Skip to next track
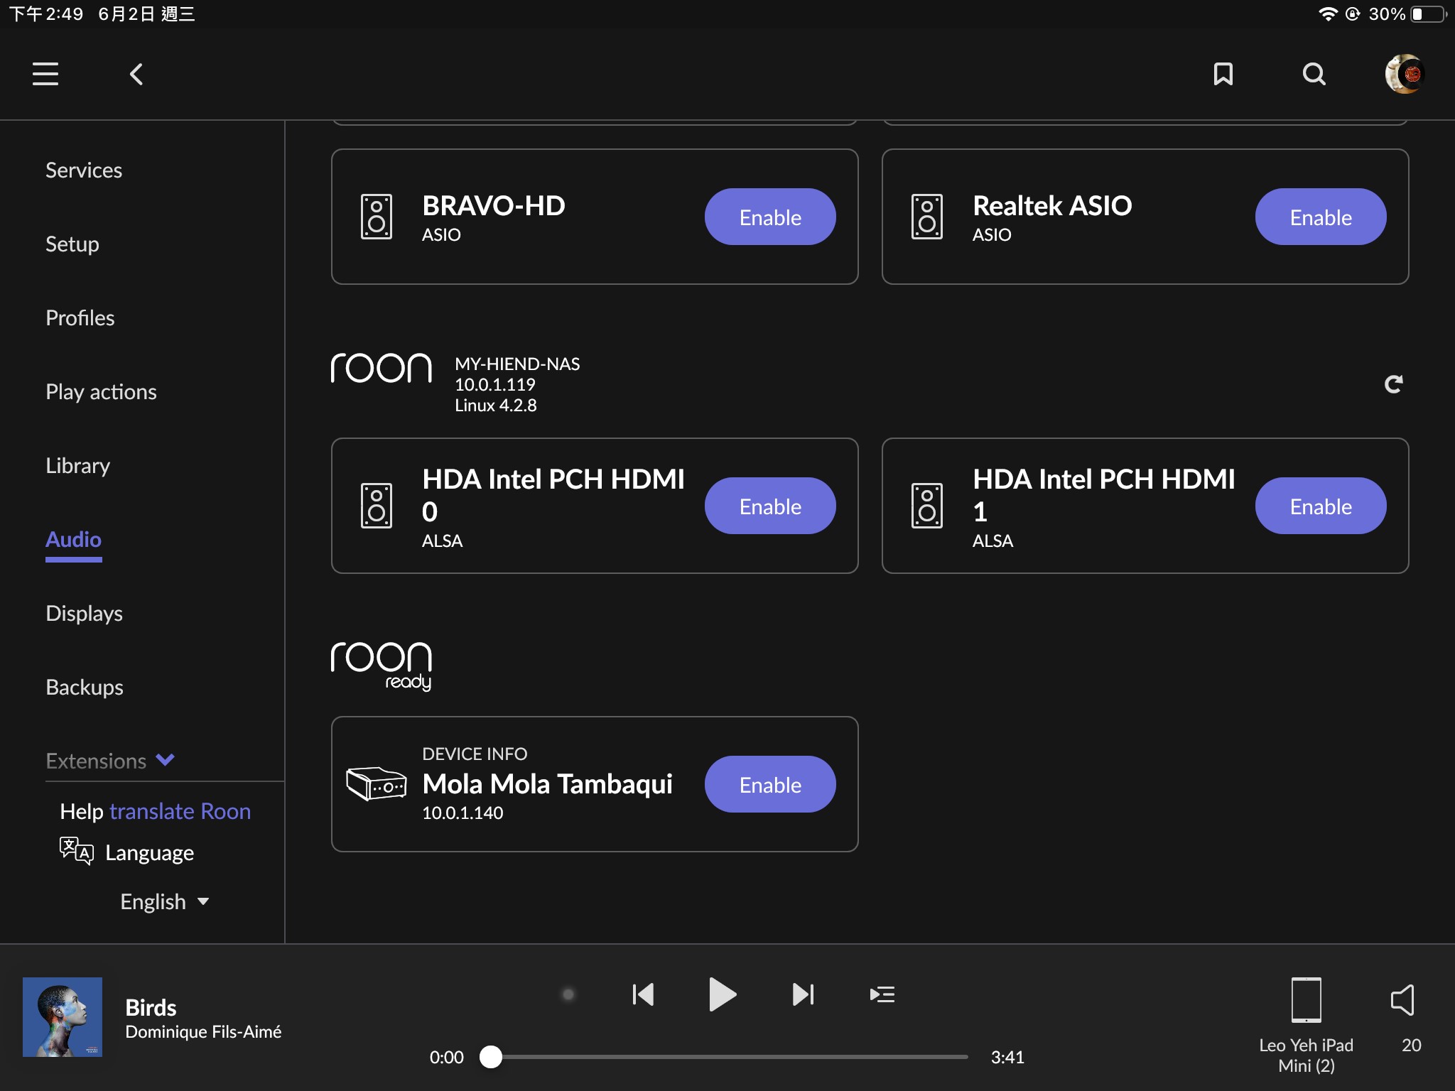The height and width of the screenshot is (1091, 1455). [803, 994]
